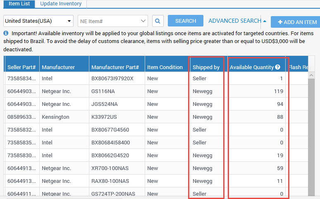The height and width of the screenshot is (199, 320).
Task: Click Intel in the BX80684I58400 row
Action: click(x=47, y=143)
